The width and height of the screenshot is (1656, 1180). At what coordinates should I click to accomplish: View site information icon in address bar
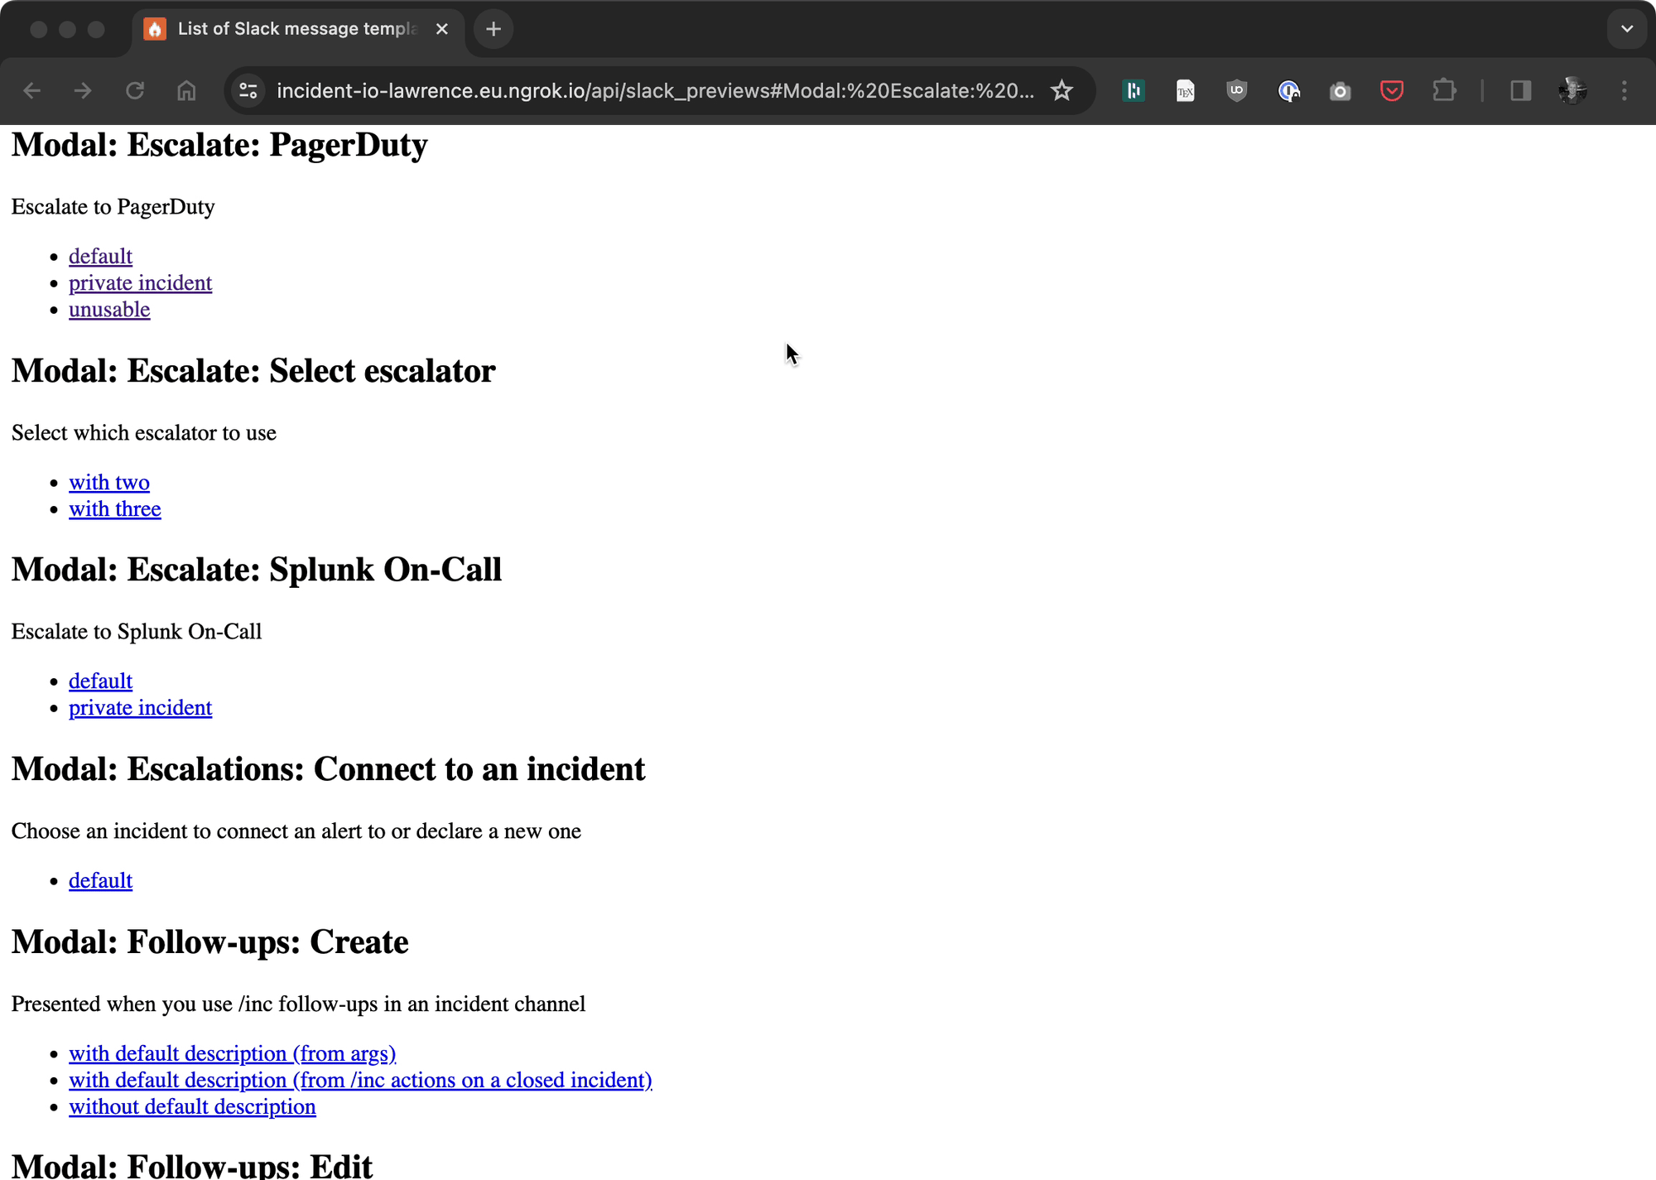248,91
